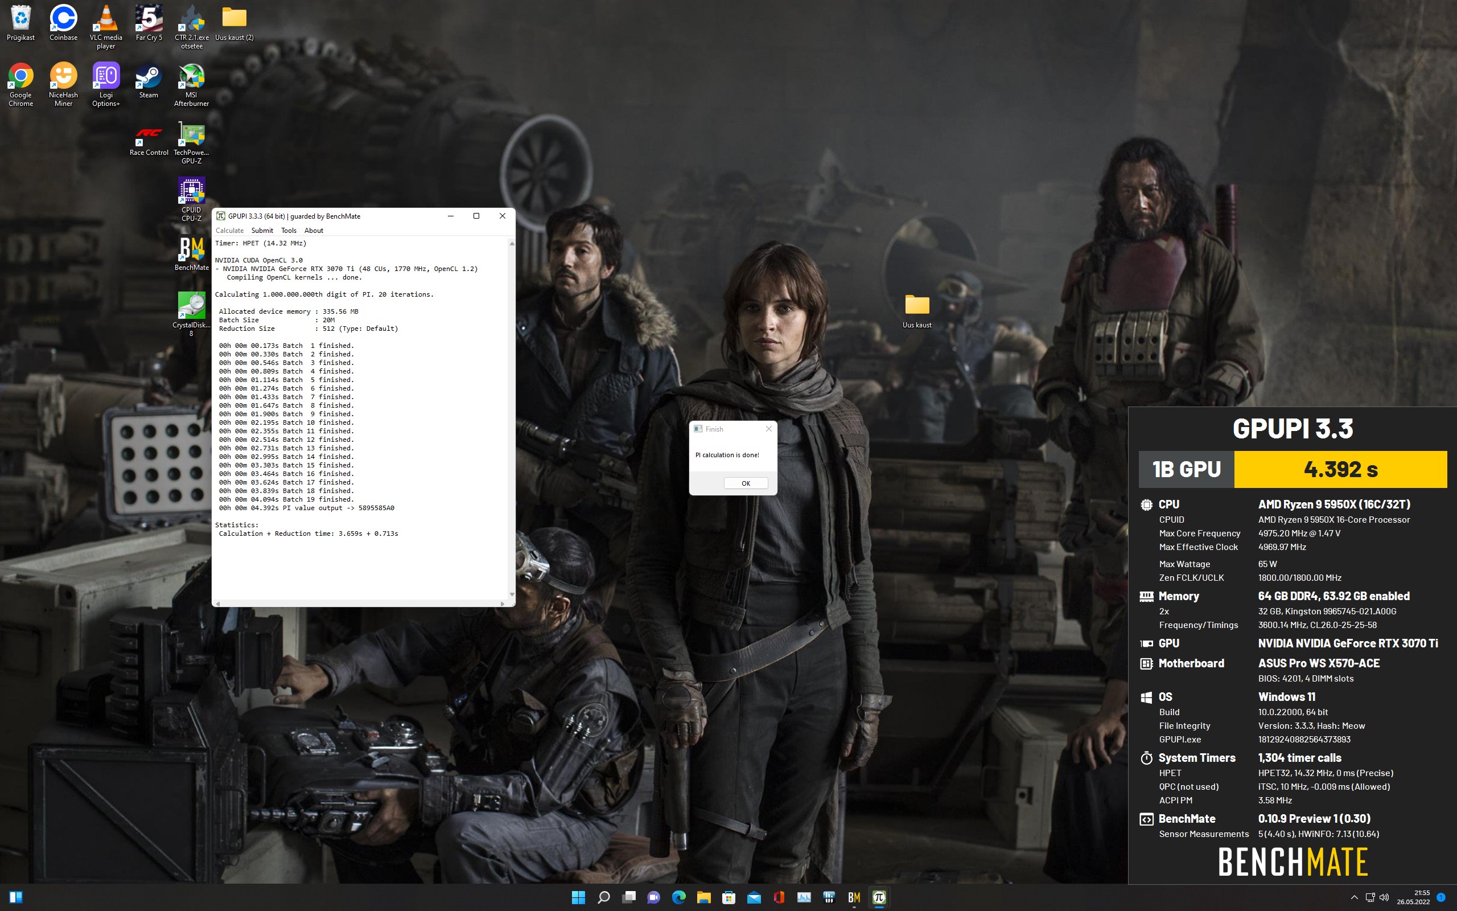Open the network icon in system tray

pos(1370,897)
